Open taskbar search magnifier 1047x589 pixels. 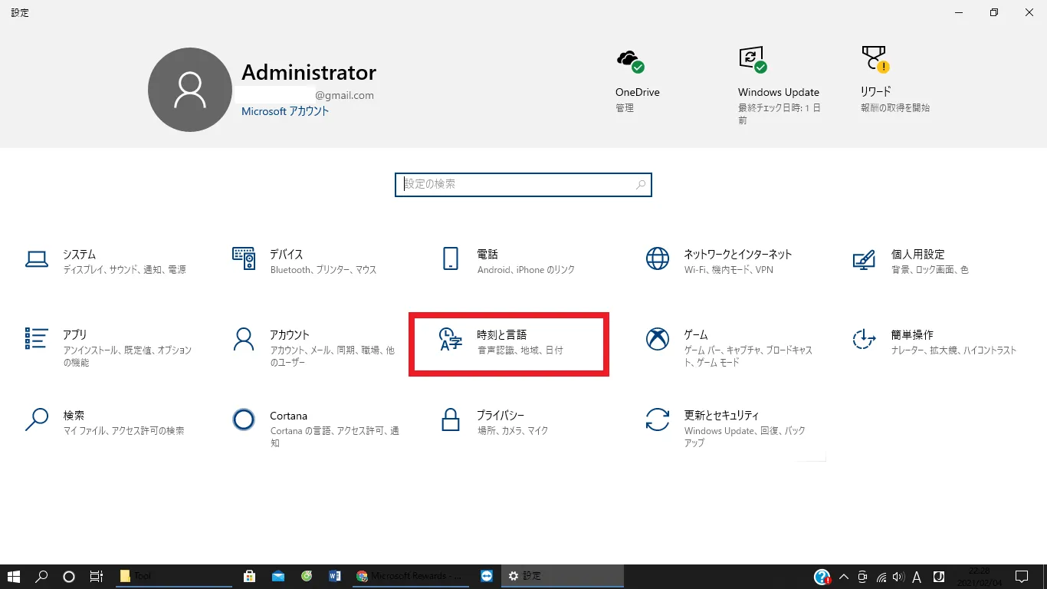click(x=42, y=577)
